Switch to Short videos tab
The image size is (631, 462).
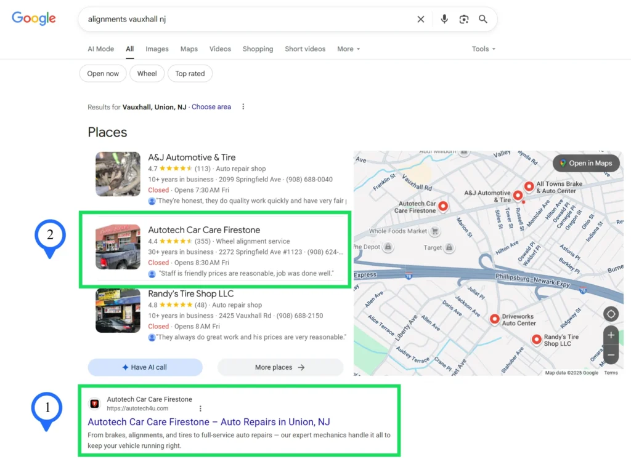pos(305,49)
